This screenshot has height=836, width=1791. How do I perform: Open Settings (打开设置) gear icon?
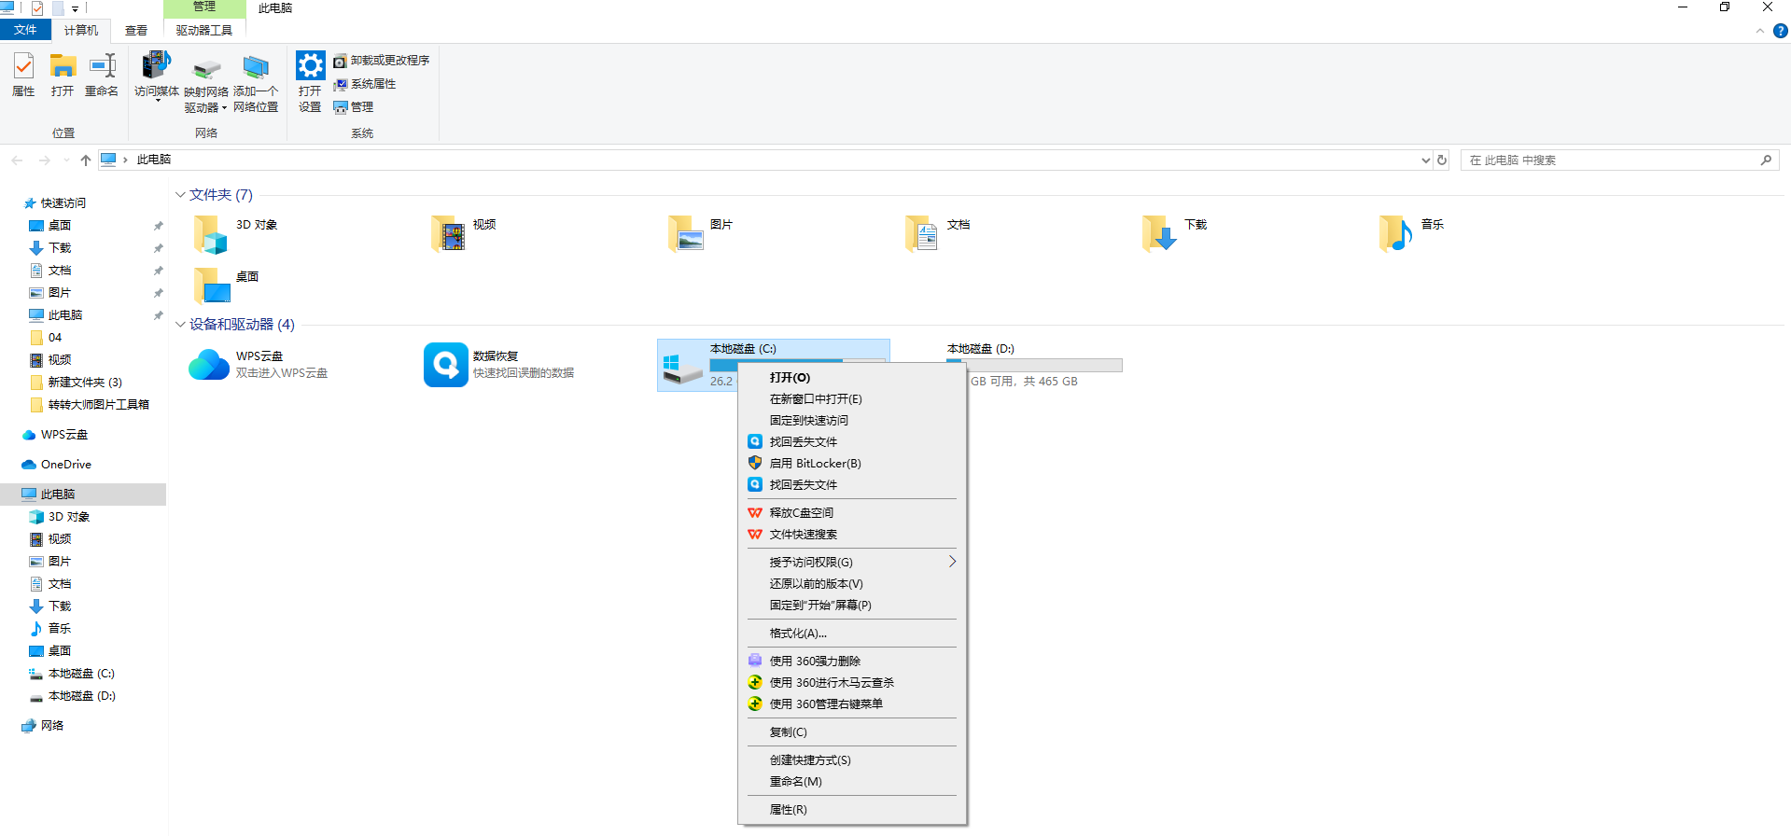tap(310, 67)
